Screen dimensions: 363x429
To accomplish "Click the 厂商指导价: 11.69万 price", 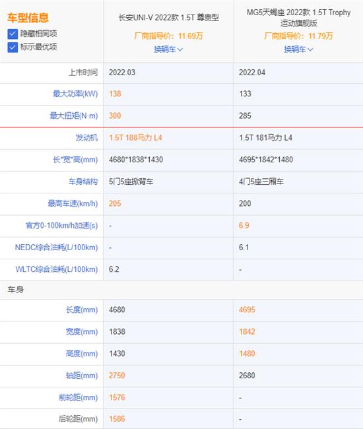I will [168, 36].
